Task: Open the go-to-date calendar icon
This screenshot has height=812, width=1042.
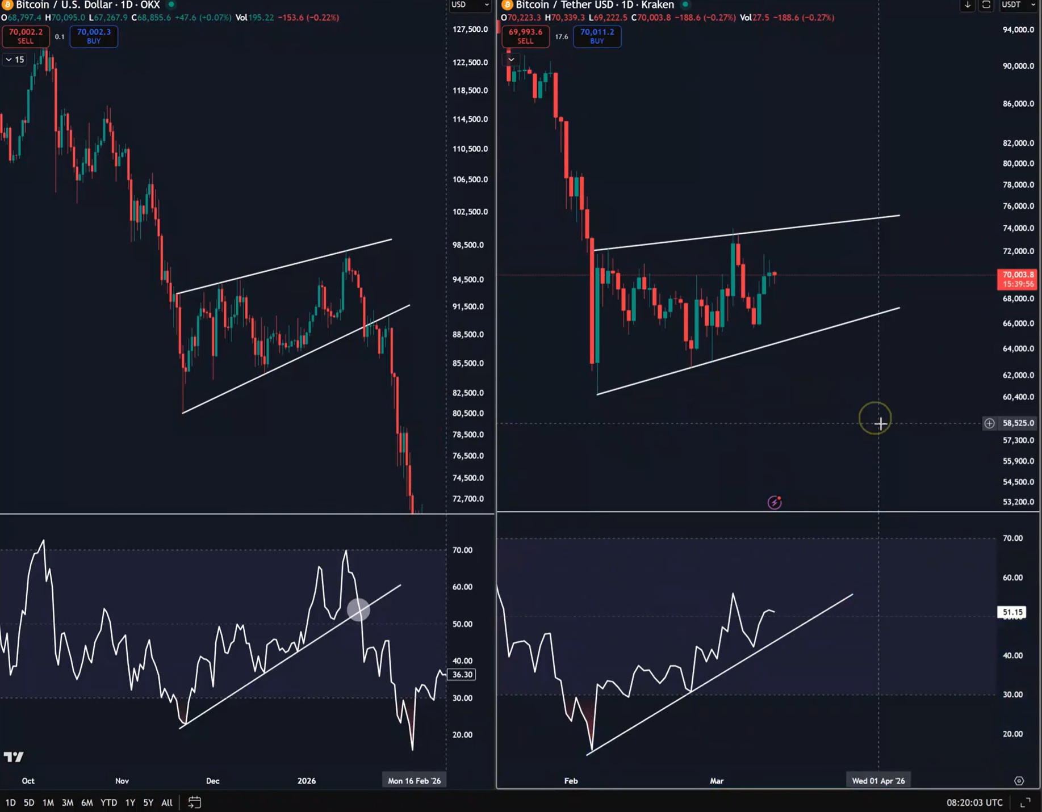Action: [194, 802]
